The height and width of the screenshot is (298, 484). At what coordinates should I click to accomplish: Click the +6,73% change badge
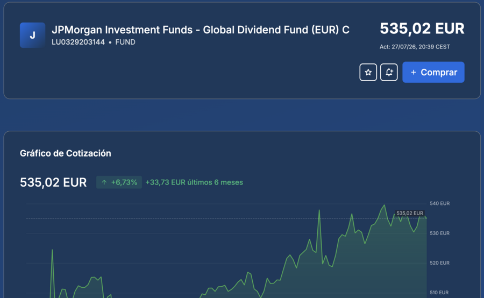[119, 182]
